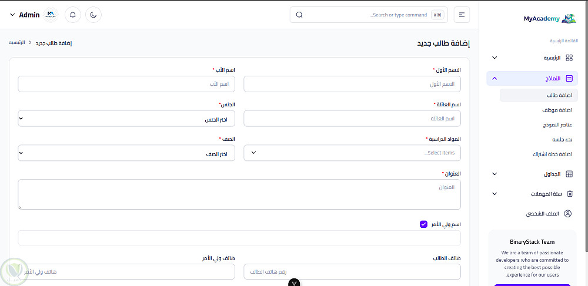Image resolution: width=588 pixels, height=286 pixels.
Task: Open عناصر النموذج in the sidebar
Action: [557, 125]
